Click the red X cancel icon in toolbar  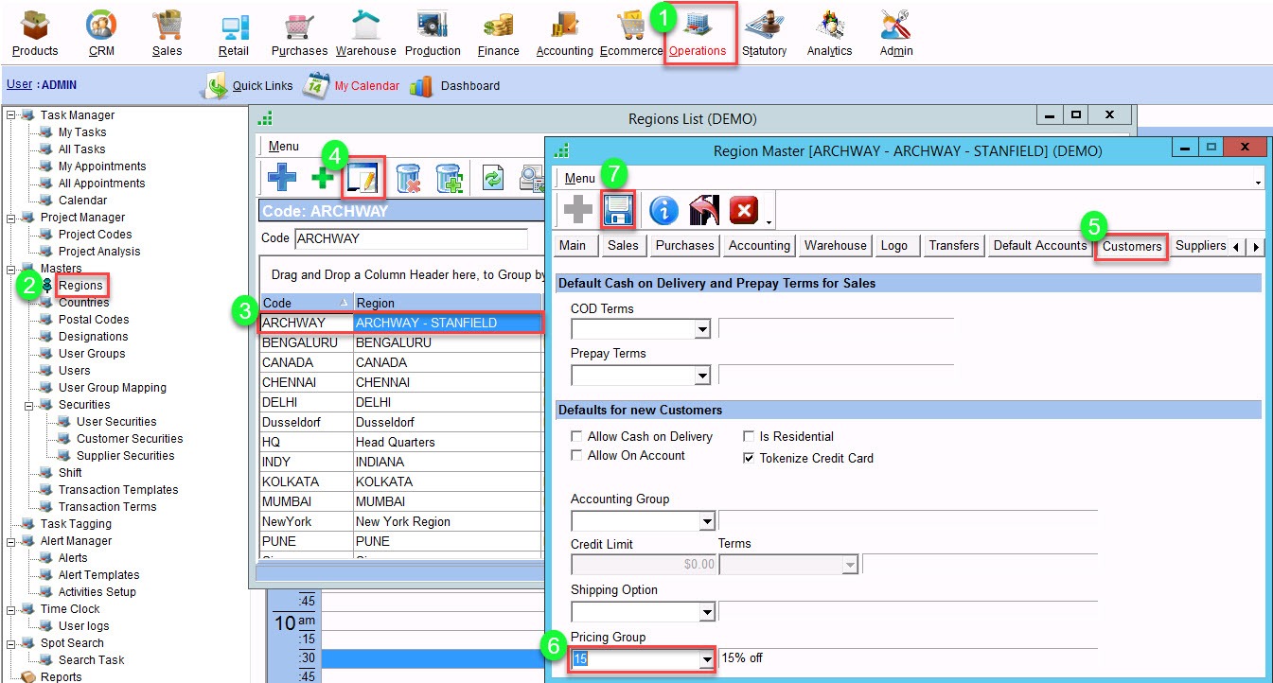click(744, 210)
